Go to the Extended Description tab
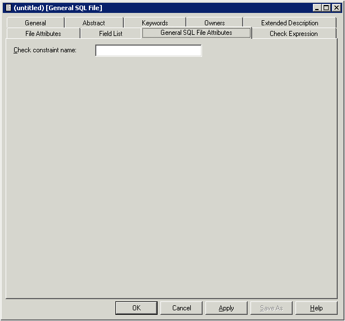Screen dimensions: 345x321 click(x=289, y=23)
